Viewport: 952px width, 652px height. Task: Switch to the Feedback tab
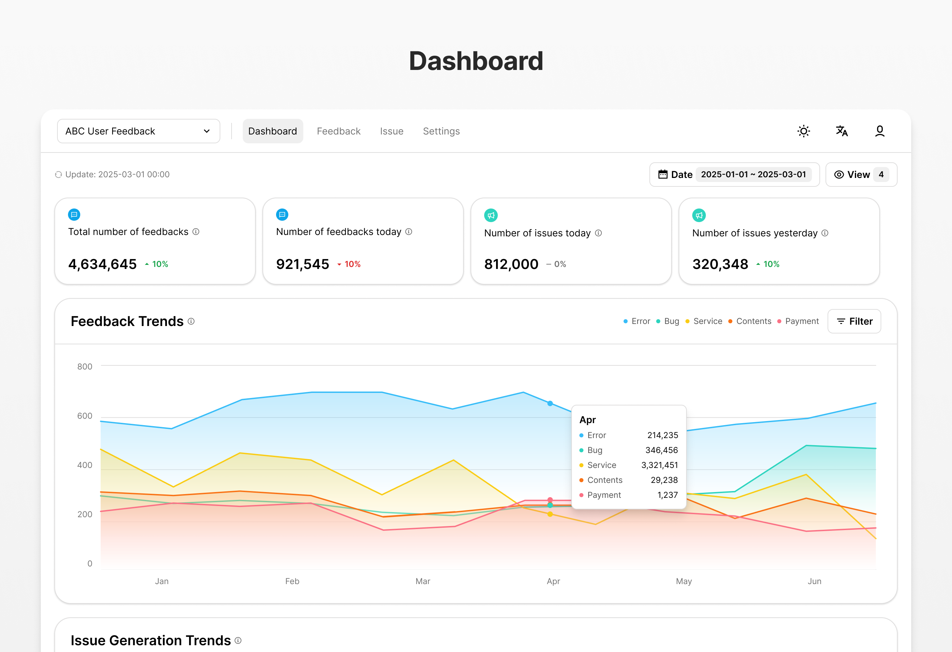coord(338,131)
